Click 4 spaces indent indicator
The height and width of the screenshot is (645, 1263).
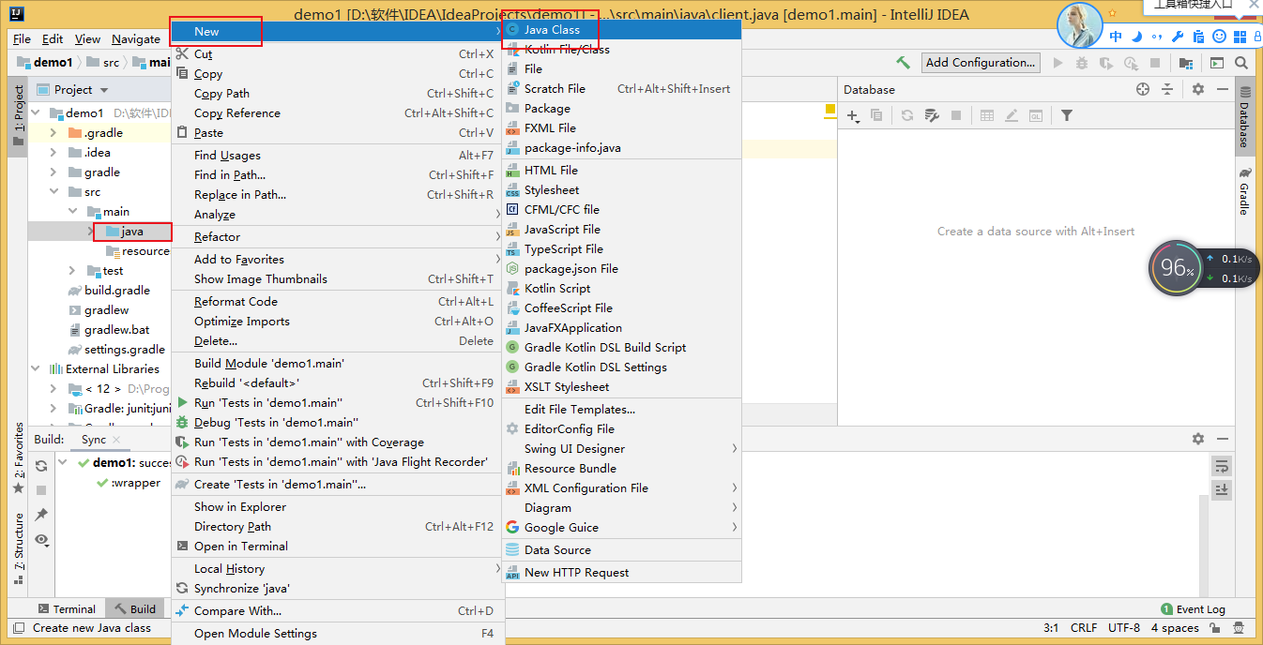tap(1175, 628)
